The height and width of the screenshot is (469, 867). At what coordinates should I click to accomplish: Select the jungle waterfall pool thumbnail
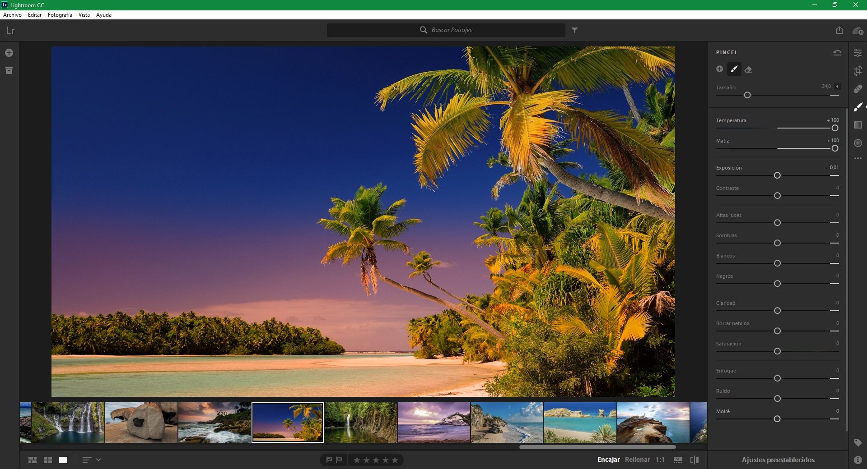pyautogui.click(x=361, y=423)
